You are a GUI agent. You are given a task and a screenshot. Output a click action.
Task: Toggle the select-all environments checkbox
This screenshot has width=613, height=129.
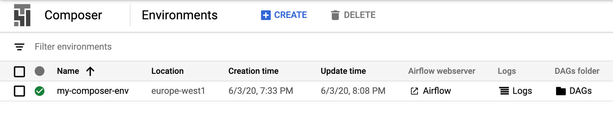pyautogui.click(x=19, y=72)
